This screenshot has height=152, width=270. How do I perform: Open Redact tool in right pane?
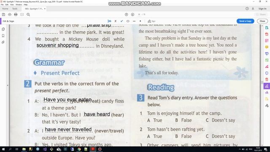(x=267, y=67)
